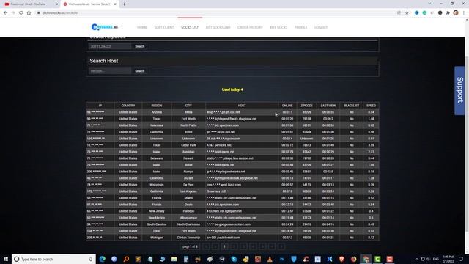The image size is (469, 264).
Task: Click the Delaware region cell
Action: [x=157, y=158]
